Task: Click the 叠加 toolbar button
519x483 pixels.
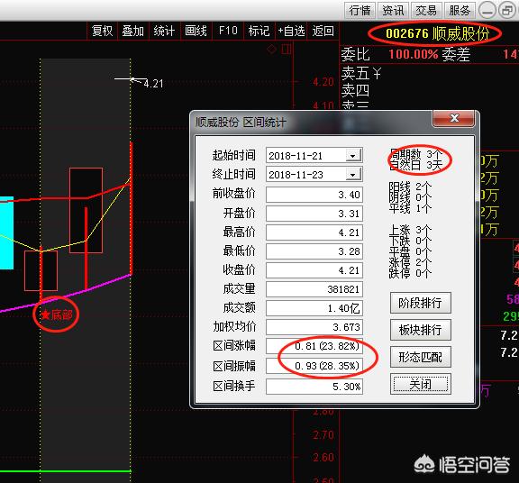Action: (x=133, y=32)
